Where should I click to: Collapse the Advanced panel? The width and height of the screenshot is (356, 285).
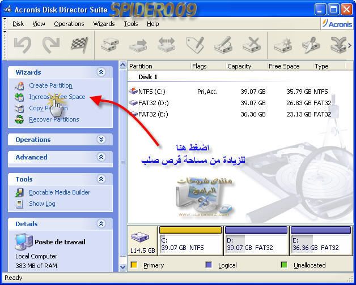[101, 157]
